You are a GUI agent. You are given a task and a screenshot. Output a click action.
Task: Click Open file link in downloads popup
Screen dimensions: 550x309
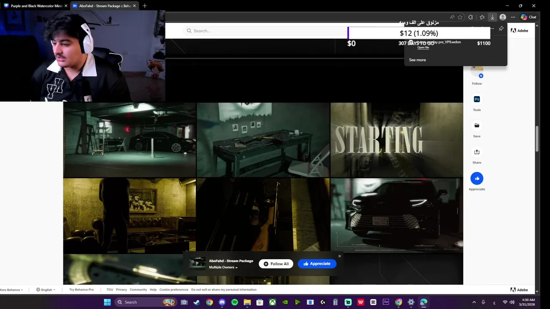(423, 48)
